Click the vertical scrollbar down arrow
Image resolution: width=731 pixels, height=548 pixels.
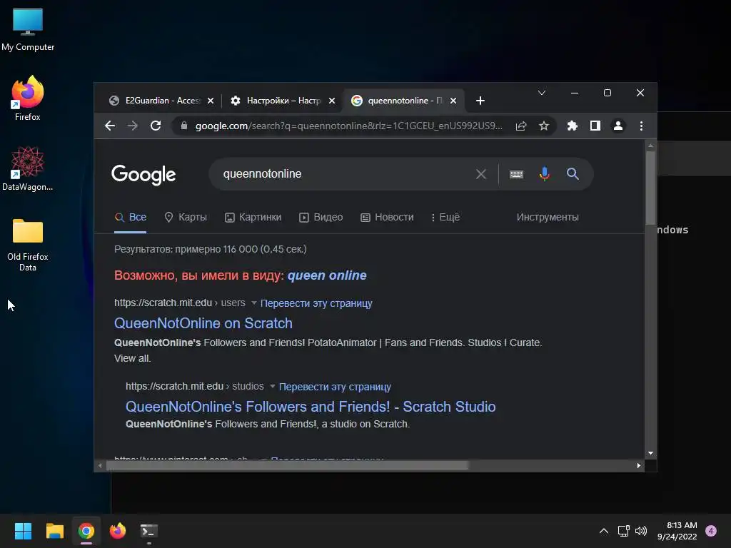coord(650,453)
